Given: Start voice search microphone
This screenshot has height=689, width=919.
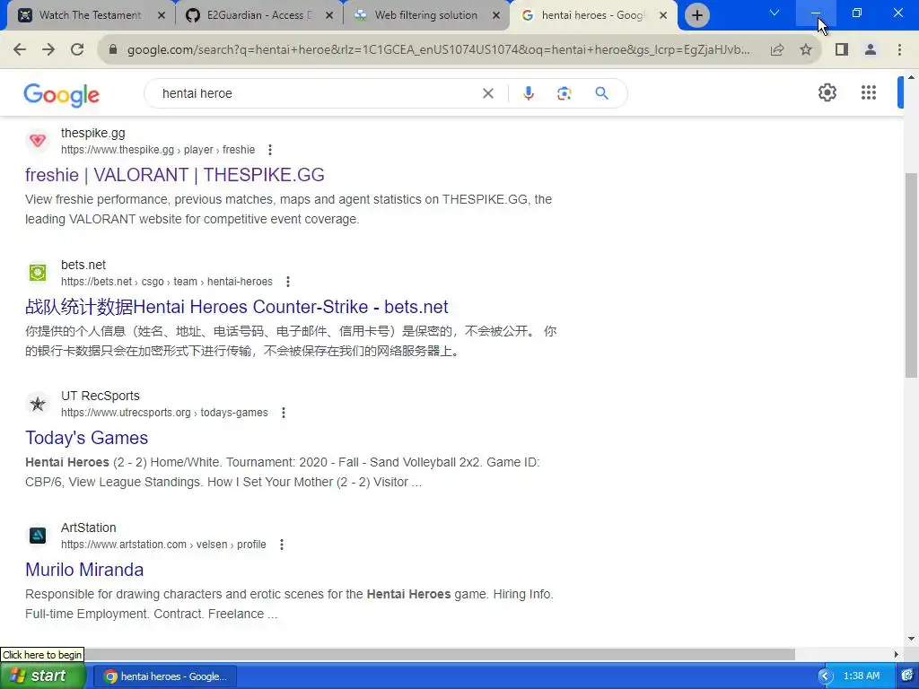Looking at the screenshot, I should [x=528, y=93].
